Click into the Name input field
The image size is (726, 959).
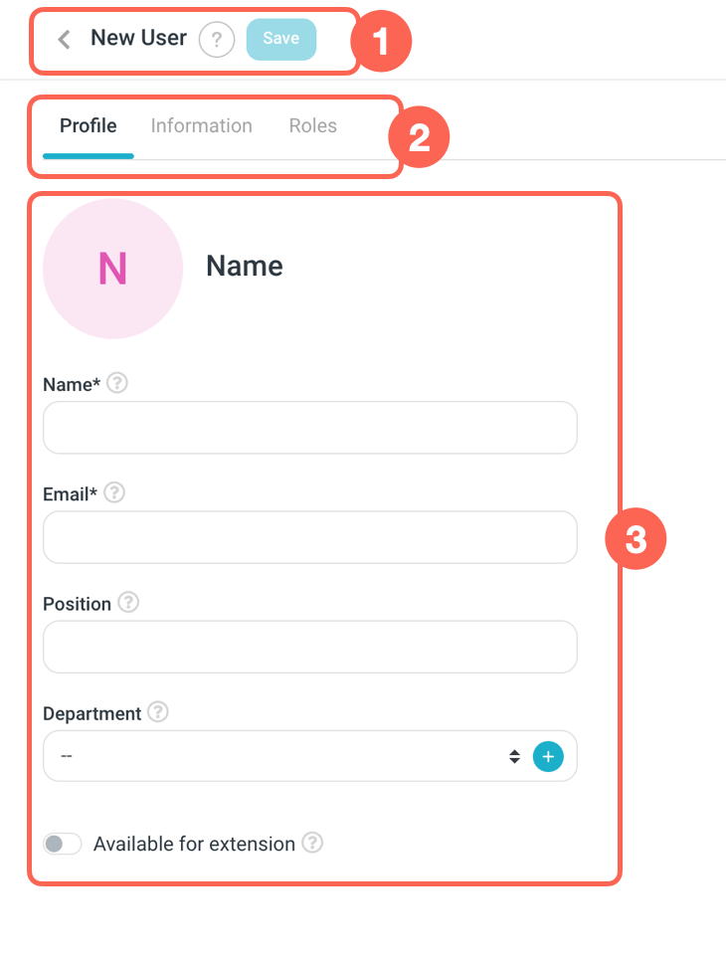click(x=309, y=428)
